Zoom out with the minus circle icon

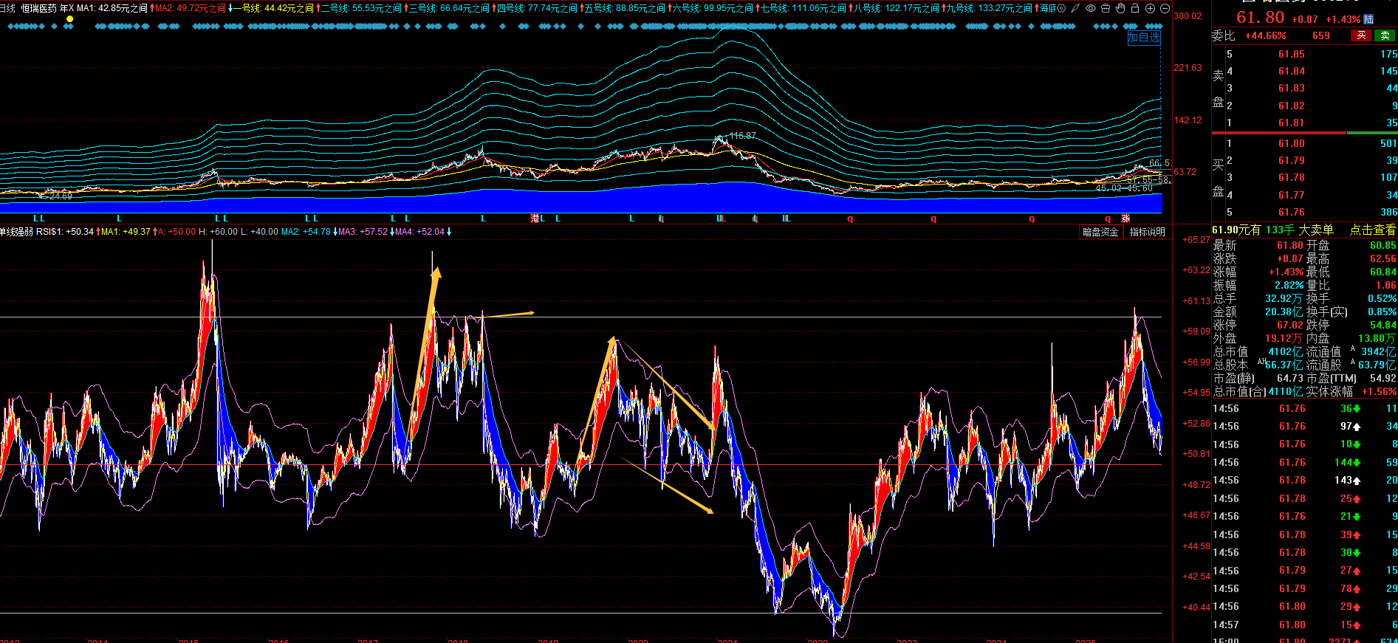tap(1165, 8)
